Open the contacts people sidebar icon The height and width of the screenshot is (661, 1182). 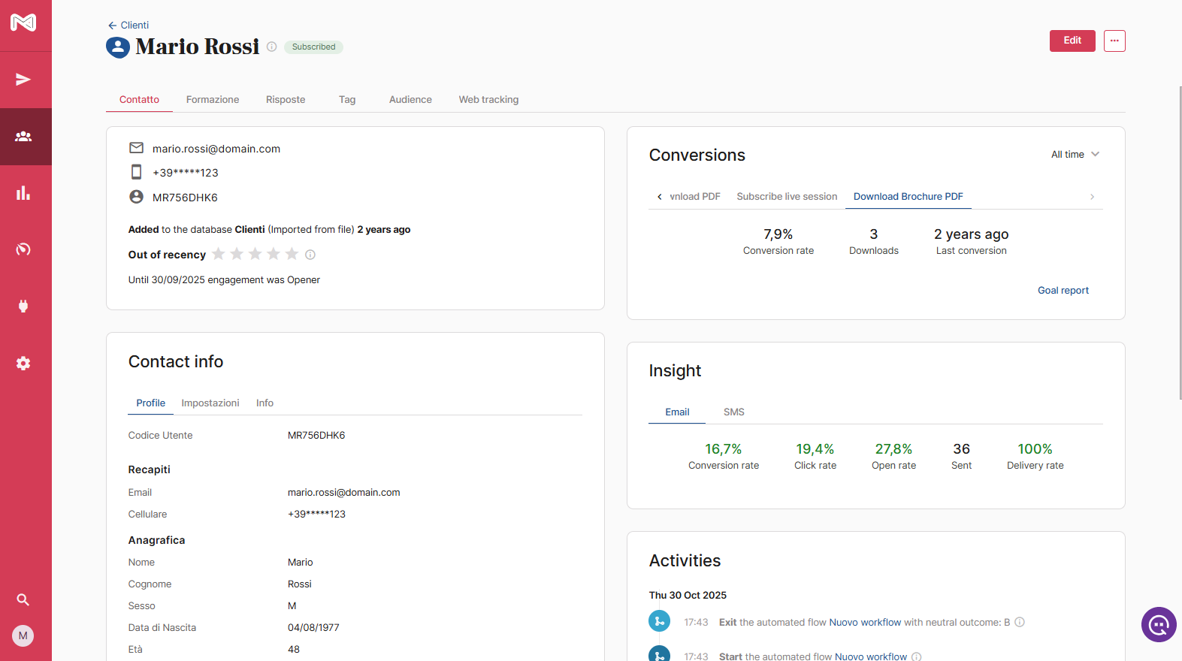[23, 137]
